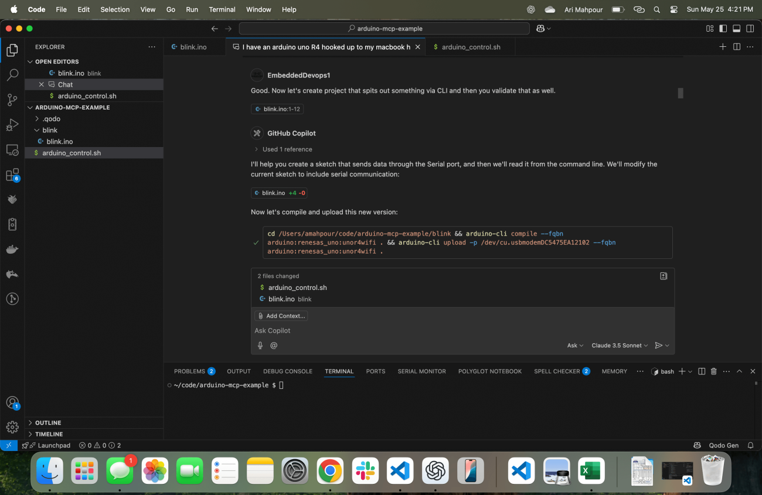Toggle the primary side bar layout button

tap(723, 28)
